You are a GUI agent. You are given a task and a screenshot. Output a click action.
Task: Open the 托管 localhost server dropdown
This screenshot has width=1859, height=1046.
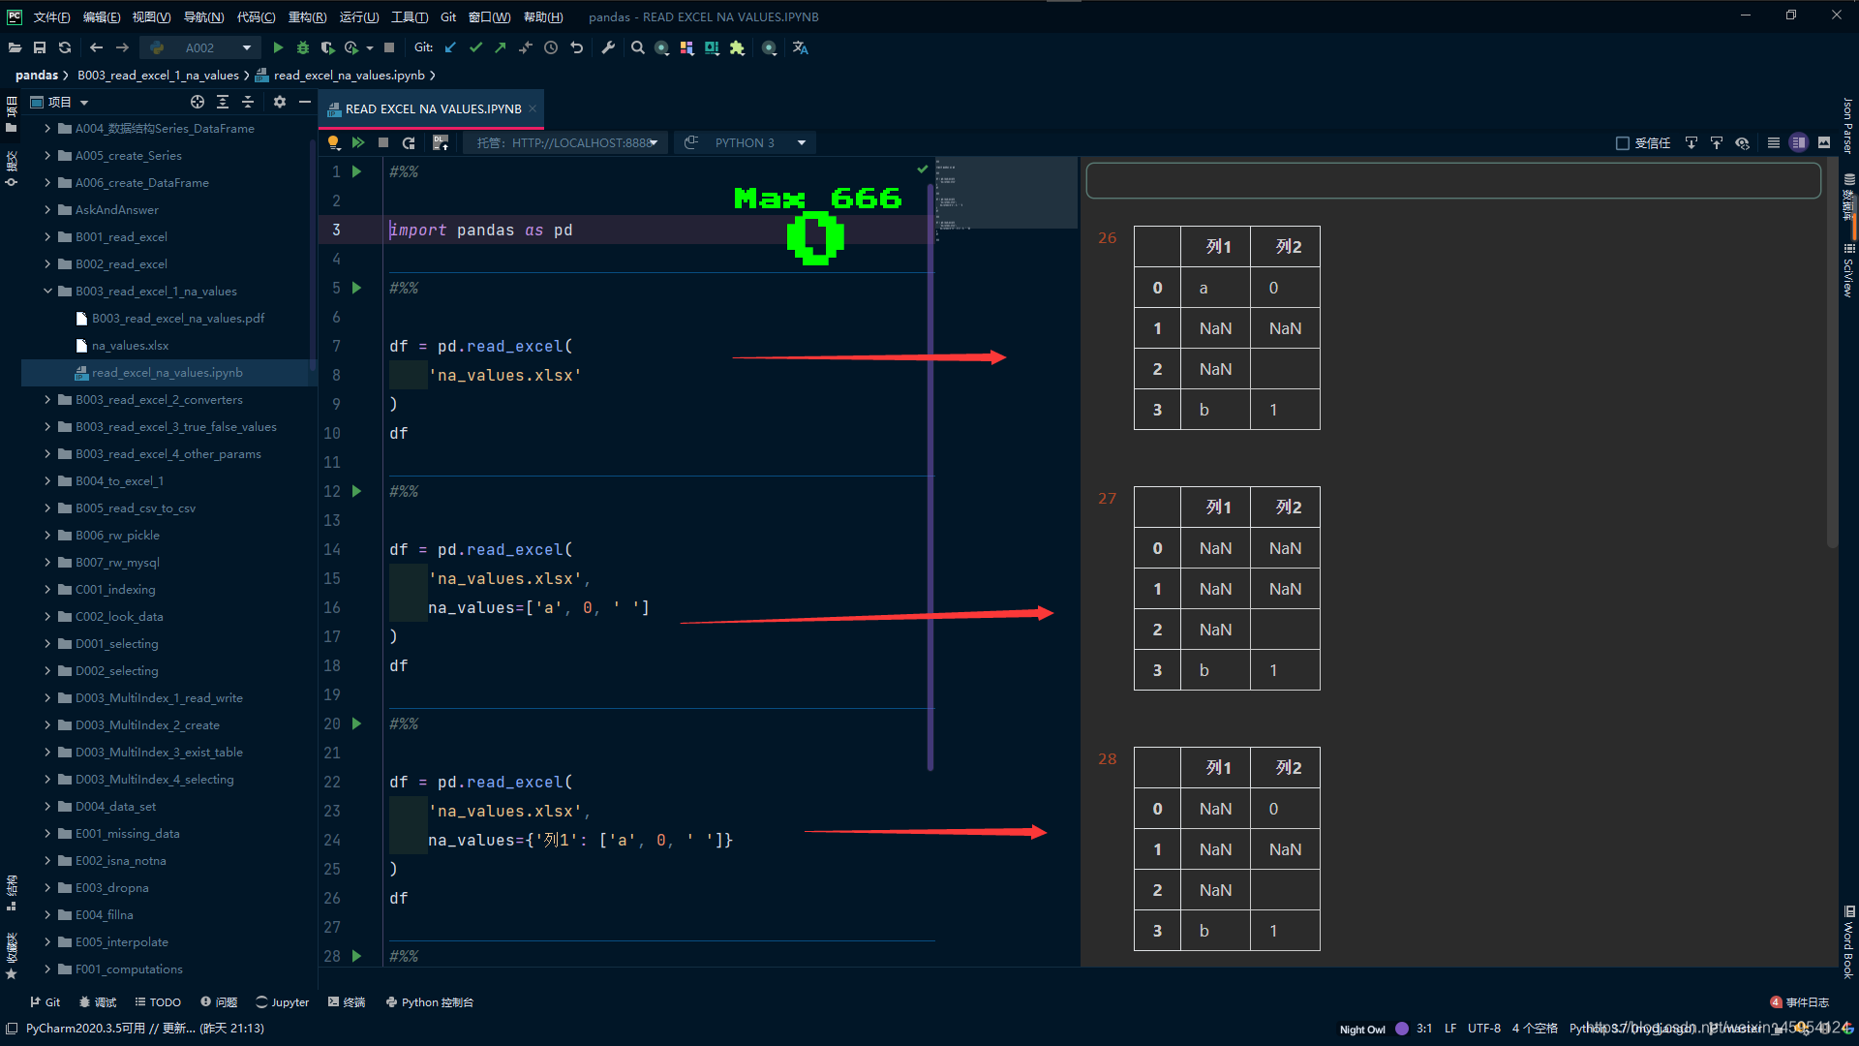click(x=567, y=142)
